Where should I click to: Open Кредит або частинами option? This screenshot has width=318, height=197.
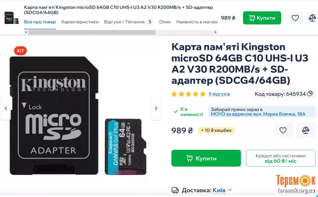[281, 158]
